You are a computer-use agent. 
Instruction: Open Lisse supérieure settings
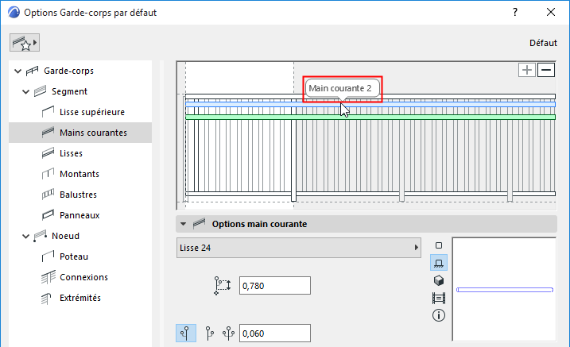(x=92, y=112)
